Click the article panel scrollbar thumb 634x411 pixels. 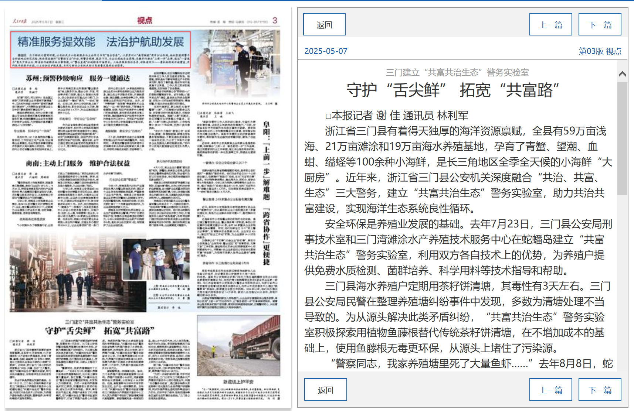[622, 138]
